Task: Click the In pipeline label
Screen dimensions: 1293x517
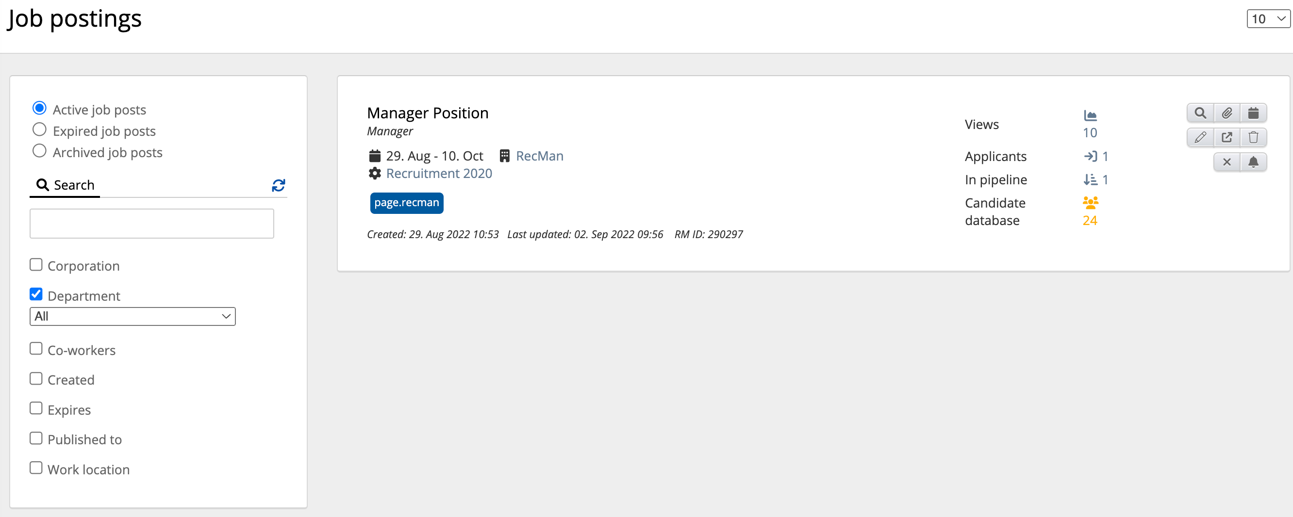Action: [x=996, y=180]
